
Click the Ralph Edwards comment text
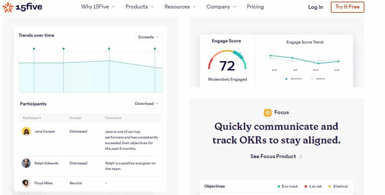(130, 166)
